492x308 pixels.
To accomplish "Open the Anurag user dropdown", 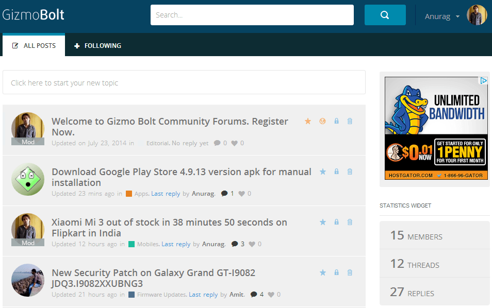I will pyautogui.click(x=442, y=16).
